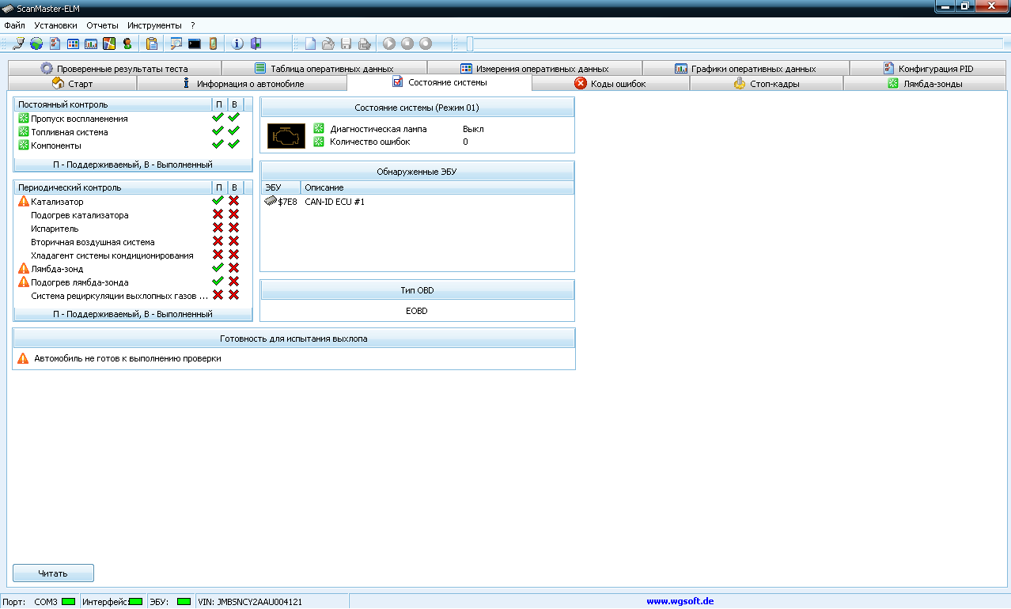
Task: Switch to the Старт tab
Action: tap(72, 83)
